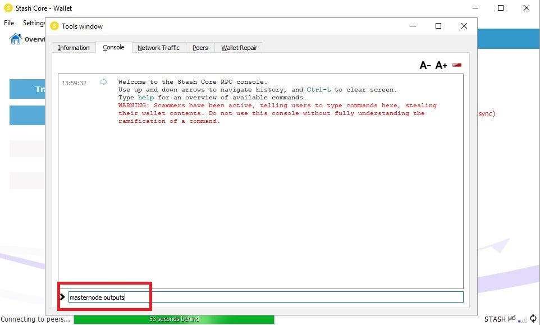
Task: Click the Overview house icon in wallet
Action: click(x=15, y=39)
